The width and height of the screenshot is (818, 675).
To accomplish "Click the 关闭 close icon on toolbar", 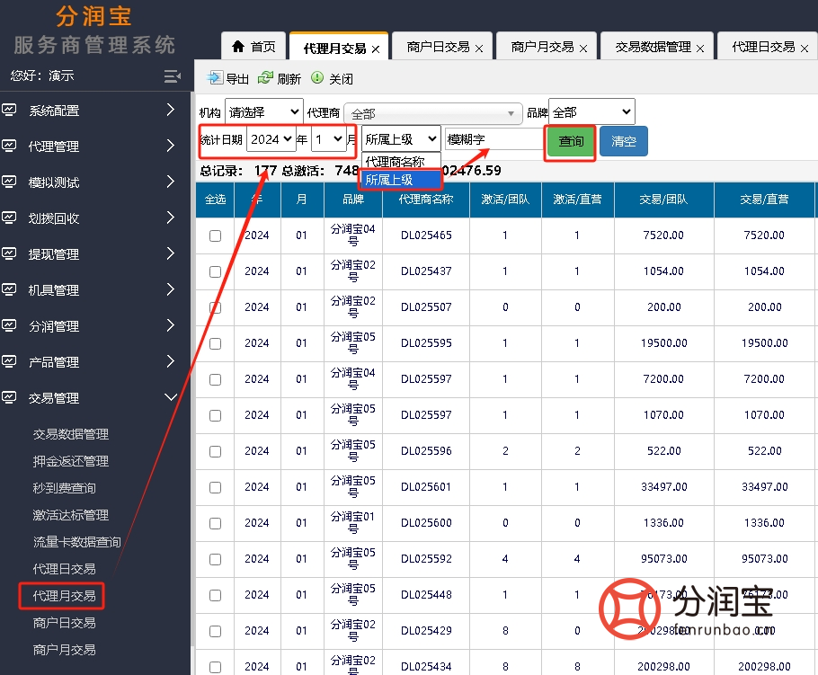I will point(315,77).
